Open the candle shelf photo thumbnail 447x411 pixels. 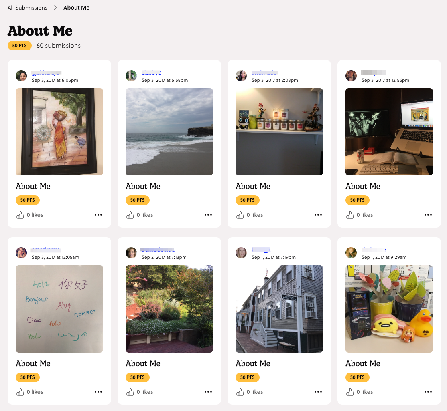[279, 132]
